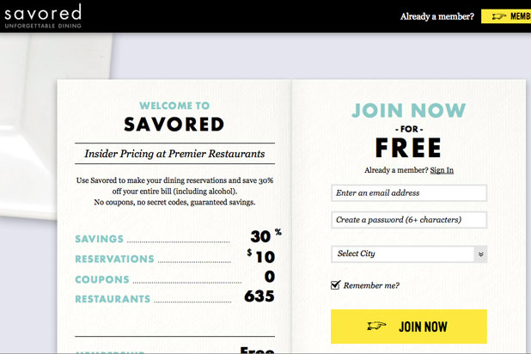531x354 pixels.
Task: Click the pointing hand icon in the header
Action: 497,16
